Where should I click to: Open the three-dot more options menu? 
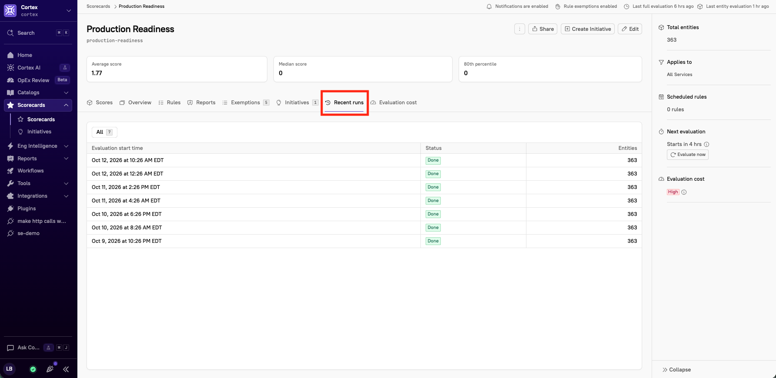point(520,29)
